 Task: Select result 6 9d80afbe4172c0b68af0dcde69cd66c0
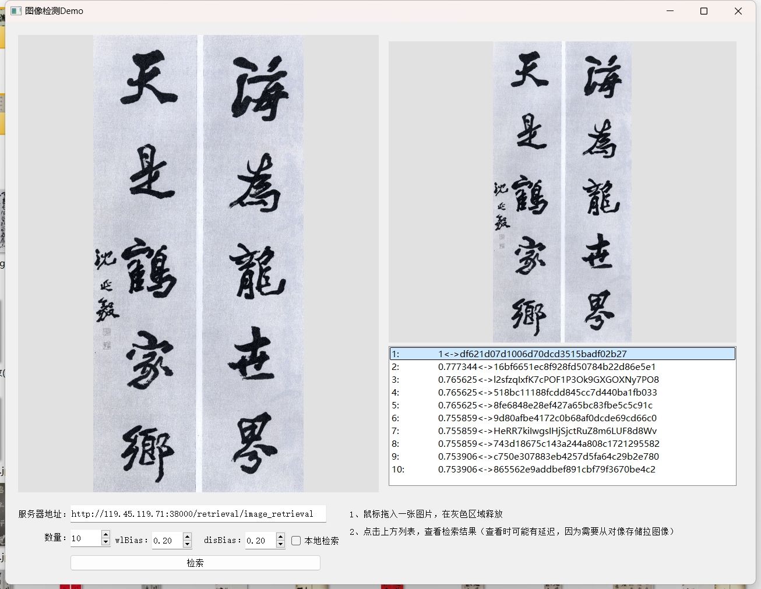click(562, 418)
